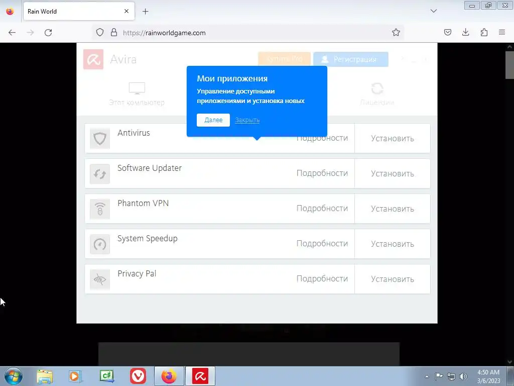Click the Antivirus row title
The image size is (514, 386).
pos(134,133)
